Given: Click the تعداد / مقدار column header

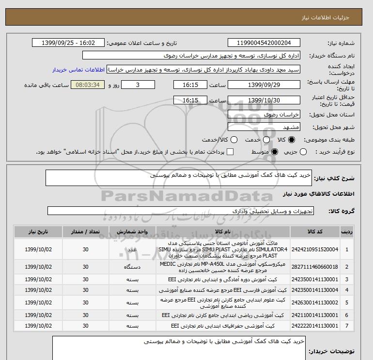Looking at the screenshot, I should (x=86, y=232).
